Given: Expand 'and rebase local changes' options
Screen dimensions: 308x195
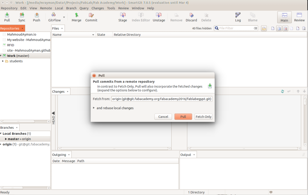Looking at the screenshot, I should point(94,108).
